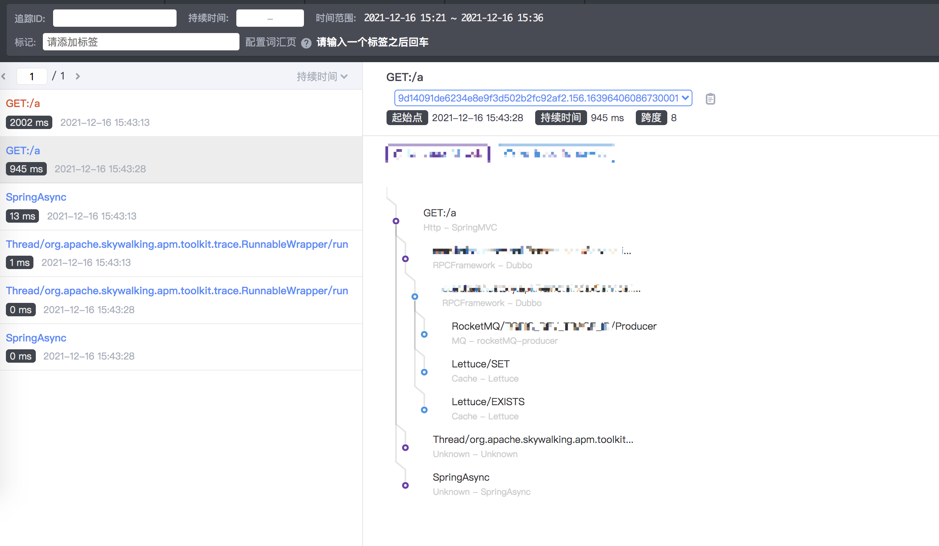Select the SpringAsync span node dot
Viewport: 939px width, 546px height.
pos(405,485)
